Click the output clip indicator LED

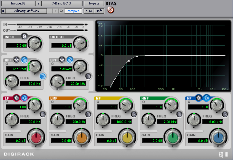point(86,31)
